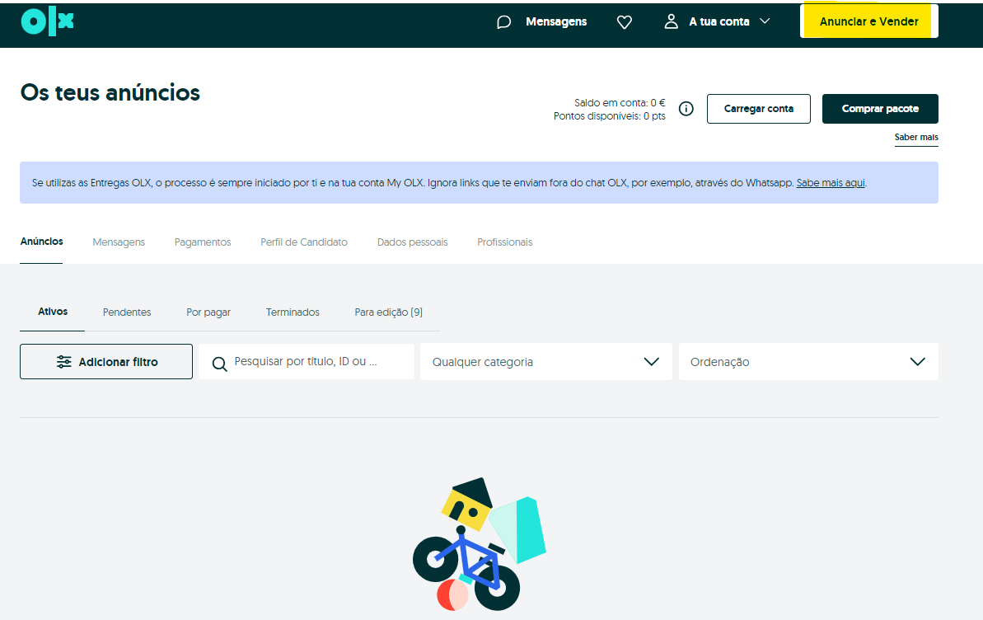Click the Carregar conta button
Image resolution: width=983 pixels, height=620 pixels.
click(758, 109)
